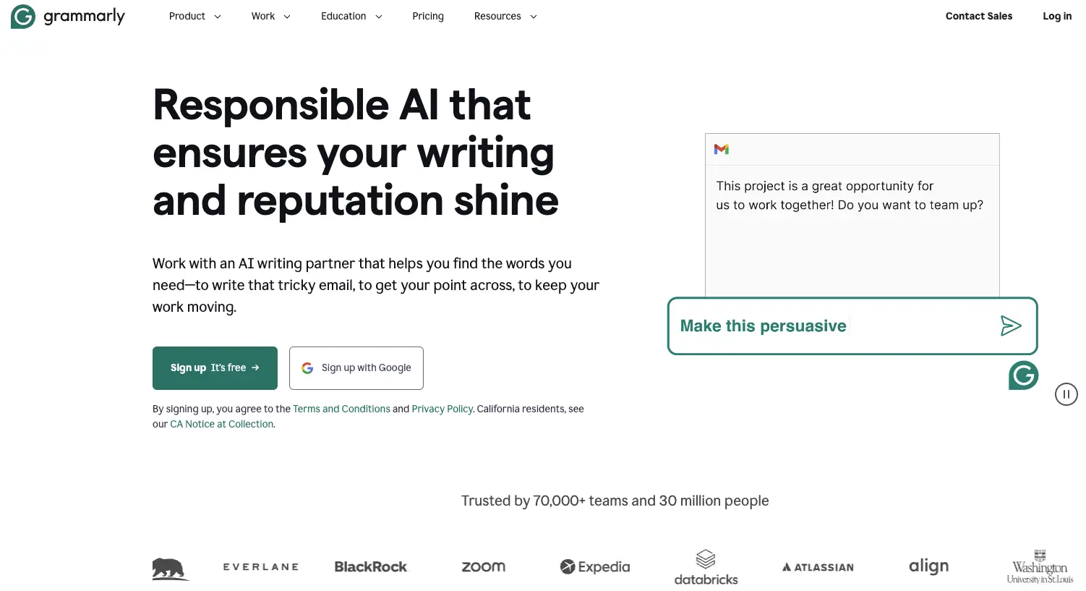The width and height of the screenshot is (1086, 591).
Task: Click the BlackRock logo
Action: pos(370,566)
